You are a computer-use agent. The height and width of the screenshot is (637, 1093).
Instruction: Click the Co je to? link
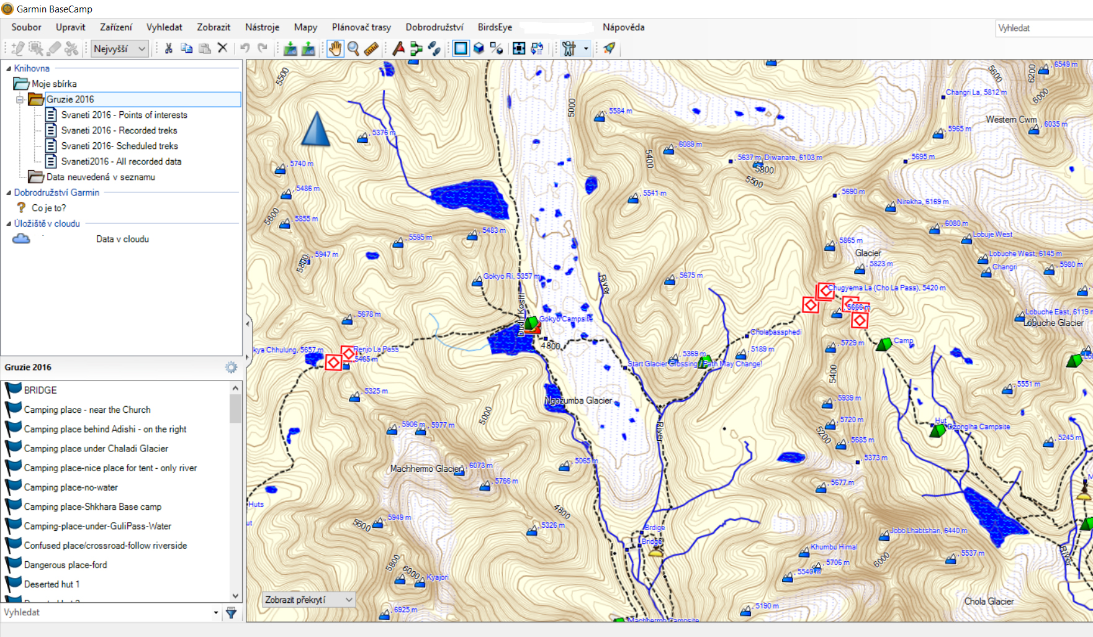[x=48, y=208]
